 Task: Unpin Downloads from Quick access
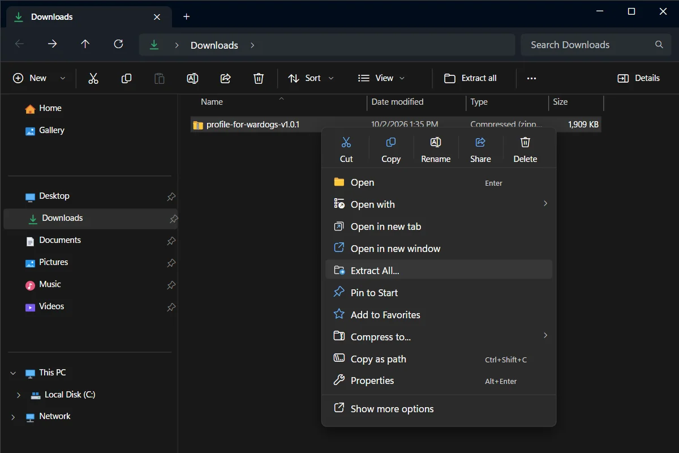174,219
